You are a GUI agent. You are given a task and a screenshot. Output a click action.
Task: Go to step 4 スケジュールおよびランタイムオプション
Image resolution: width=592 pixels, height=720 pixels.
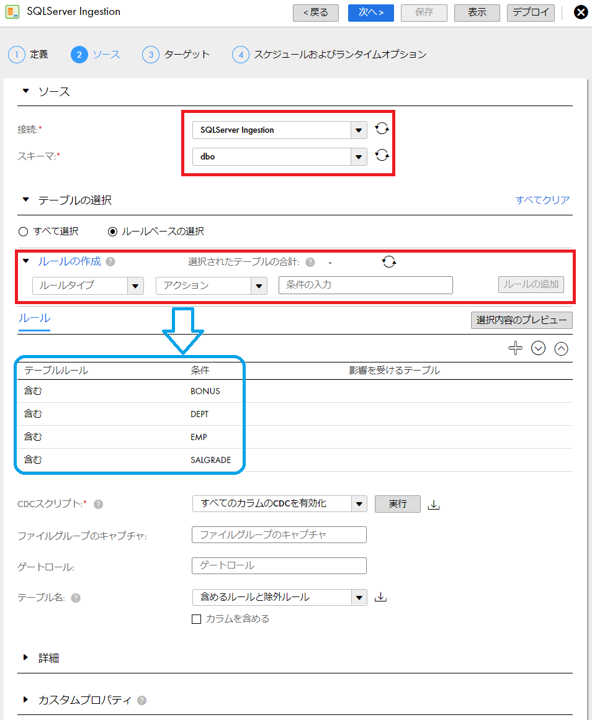coord(330,55)
